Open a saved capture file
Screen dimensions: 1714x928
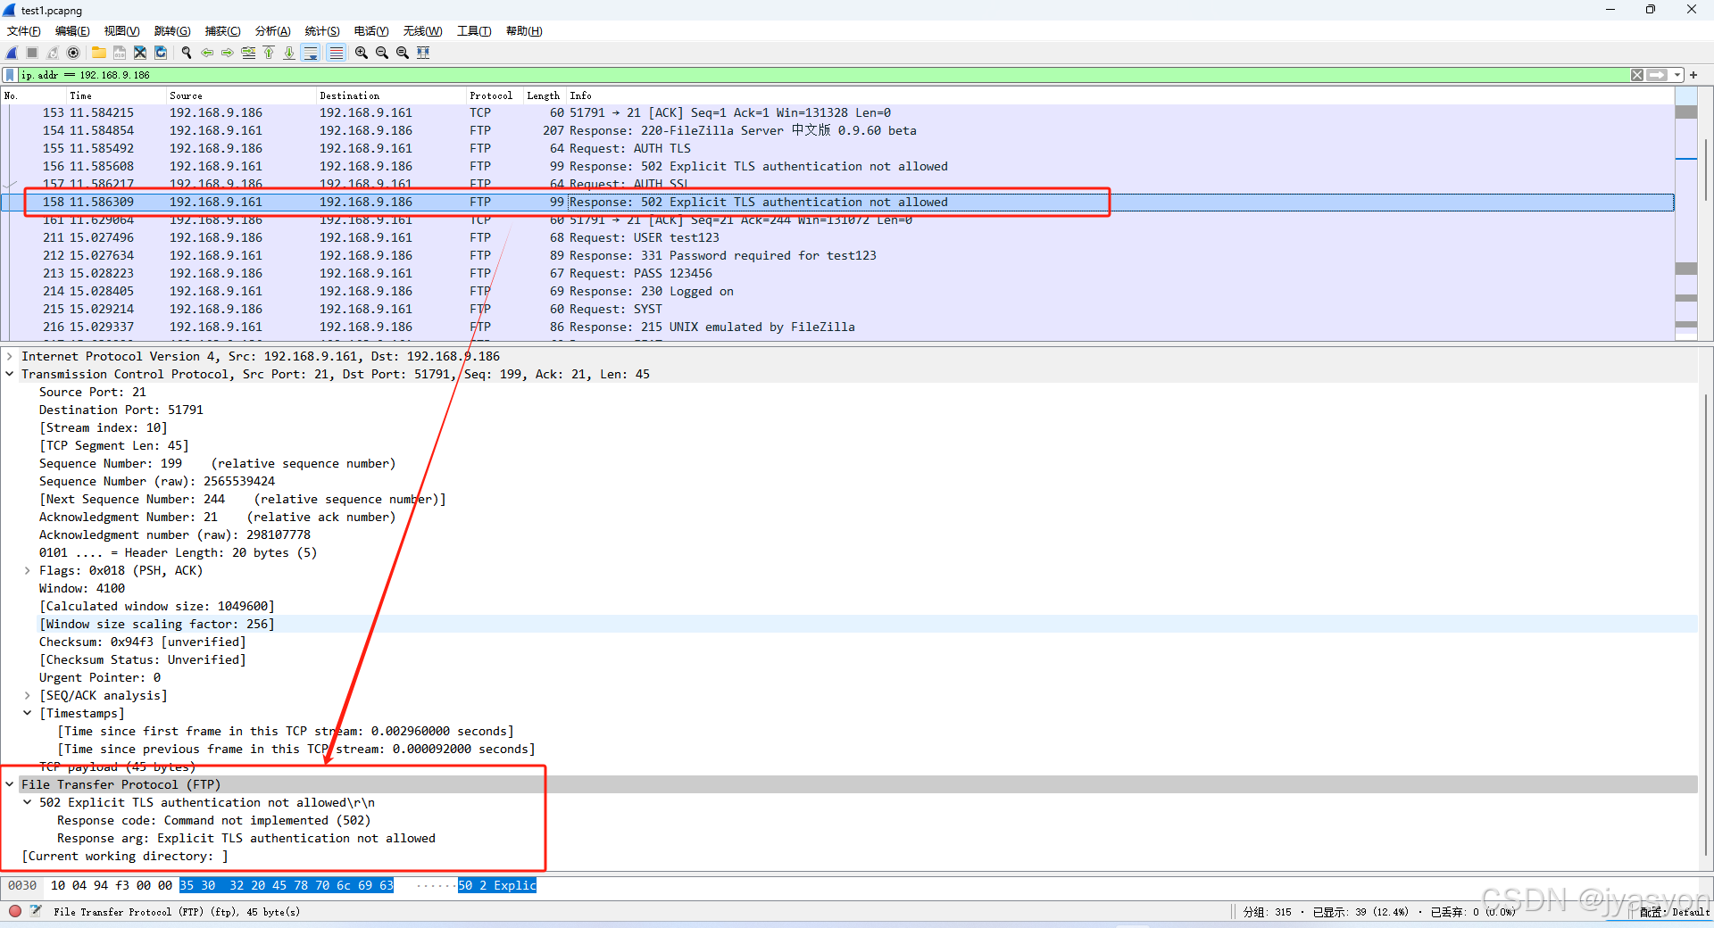(x=98, y=53)
